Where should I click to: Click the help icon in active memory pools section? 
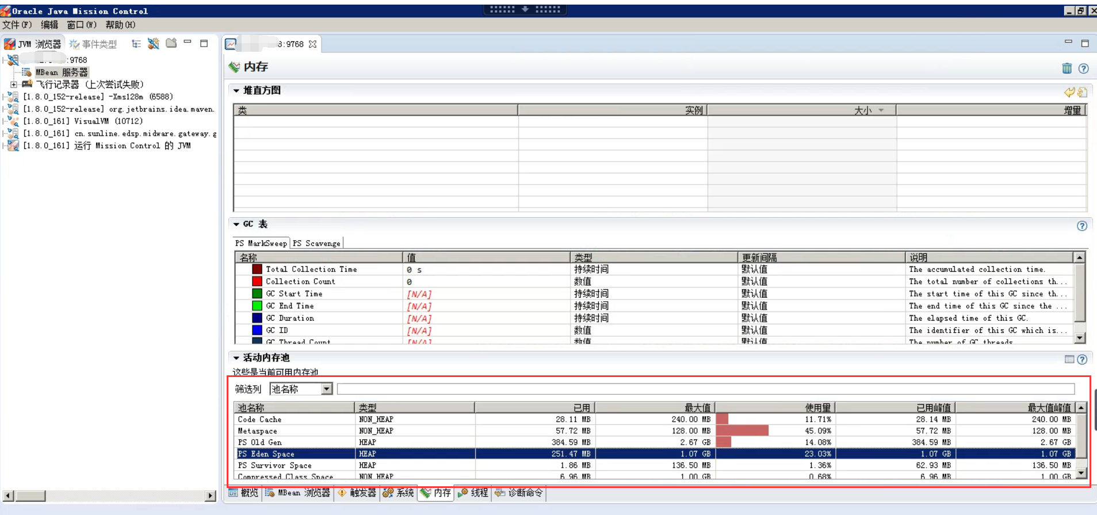tap(1082, 359)
